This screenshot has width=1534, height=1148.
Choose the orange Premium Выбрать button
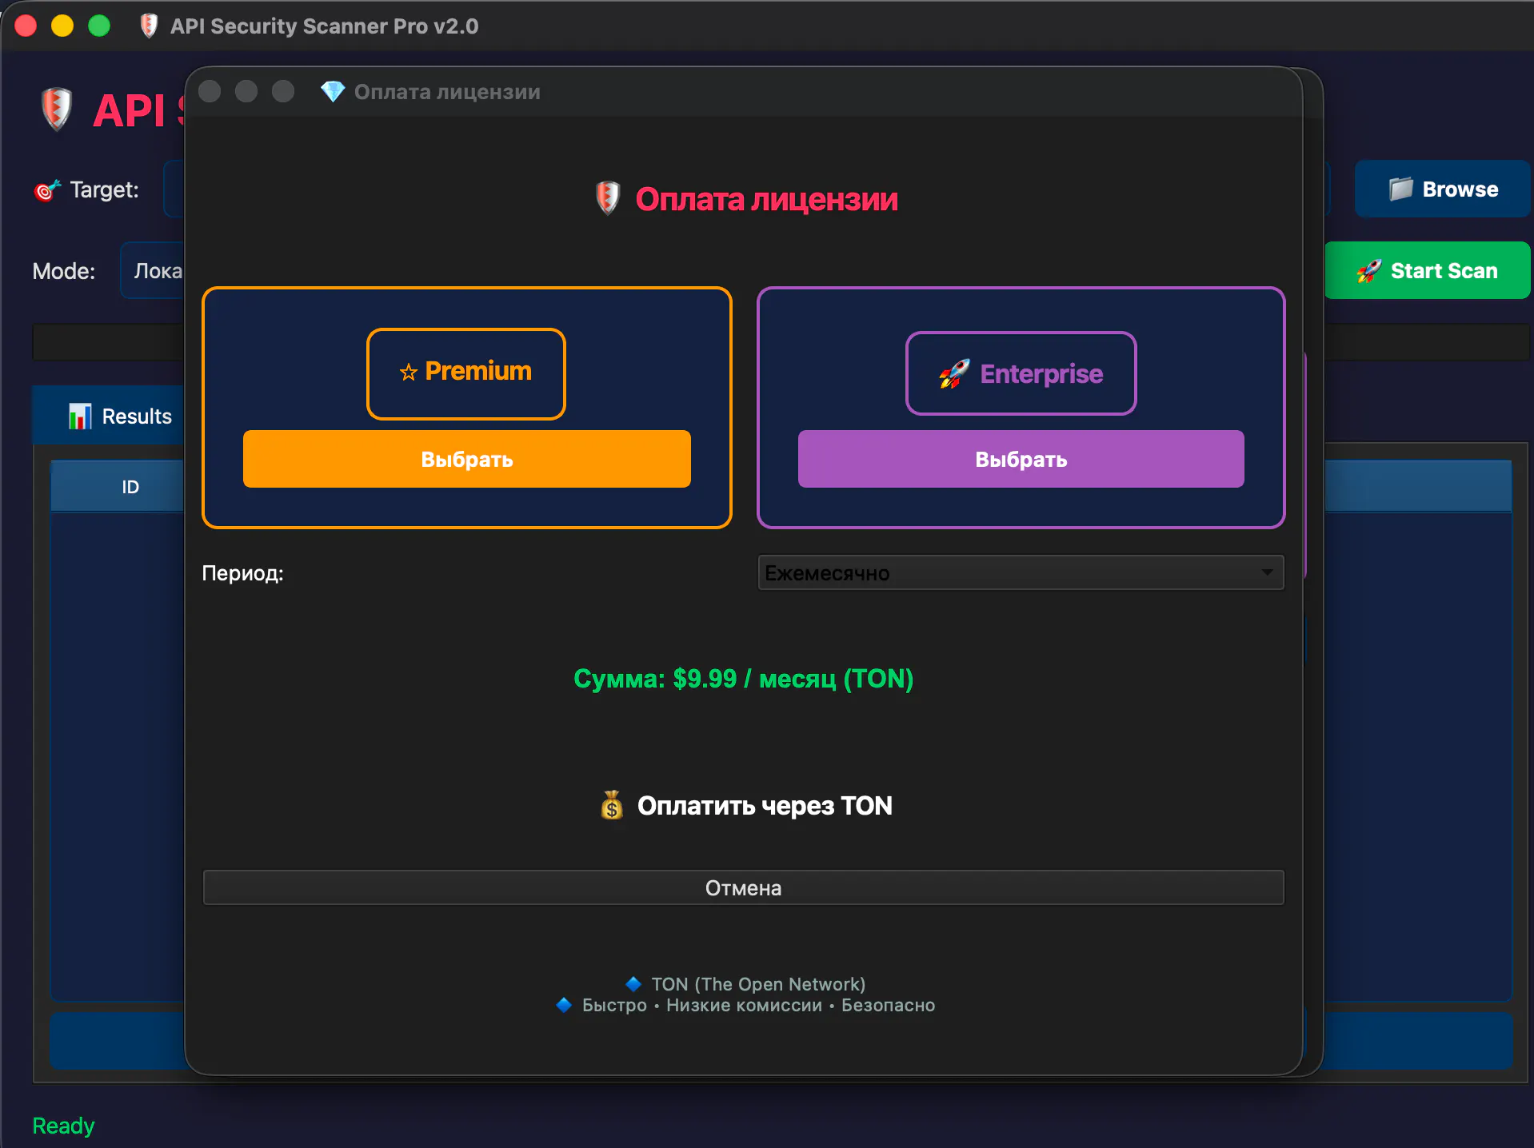[x=466, y=459]
